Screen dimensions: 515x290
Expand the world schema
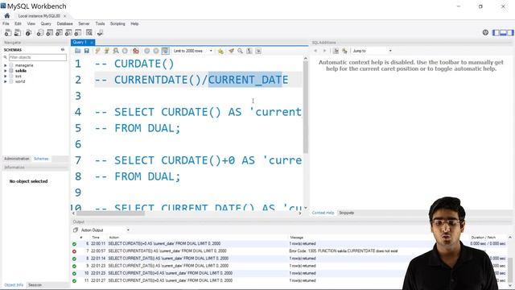(6, 81)
